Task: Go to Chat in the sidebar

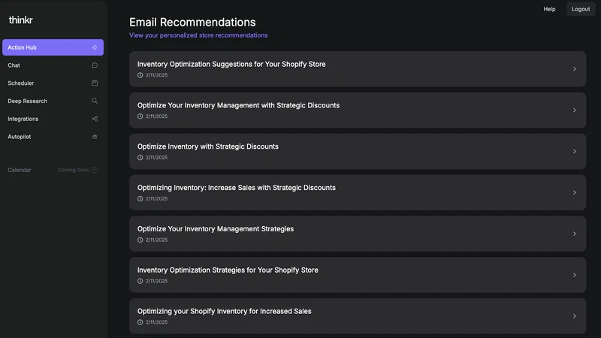Action: [53, 65]
